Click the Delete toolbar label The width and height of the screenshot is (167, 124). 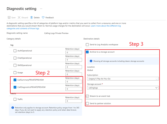37,17
